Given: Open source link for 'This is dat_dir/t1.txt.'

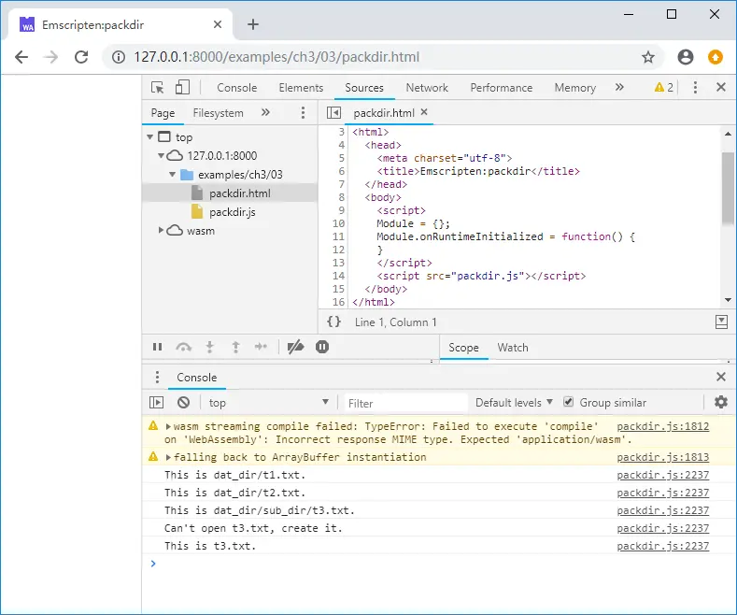Looking at the screenshot, I should coord(662,475).
